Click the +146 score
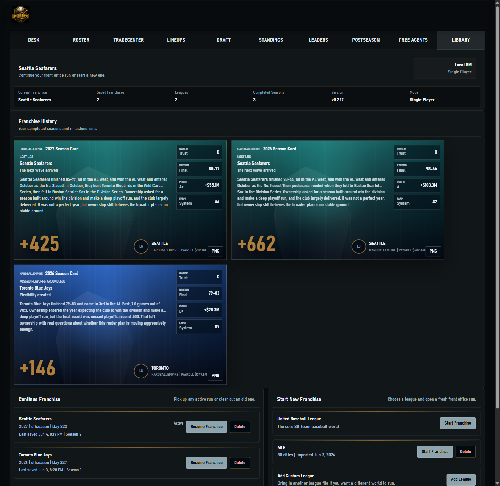The image size is (500, 486). click(37, 368)
